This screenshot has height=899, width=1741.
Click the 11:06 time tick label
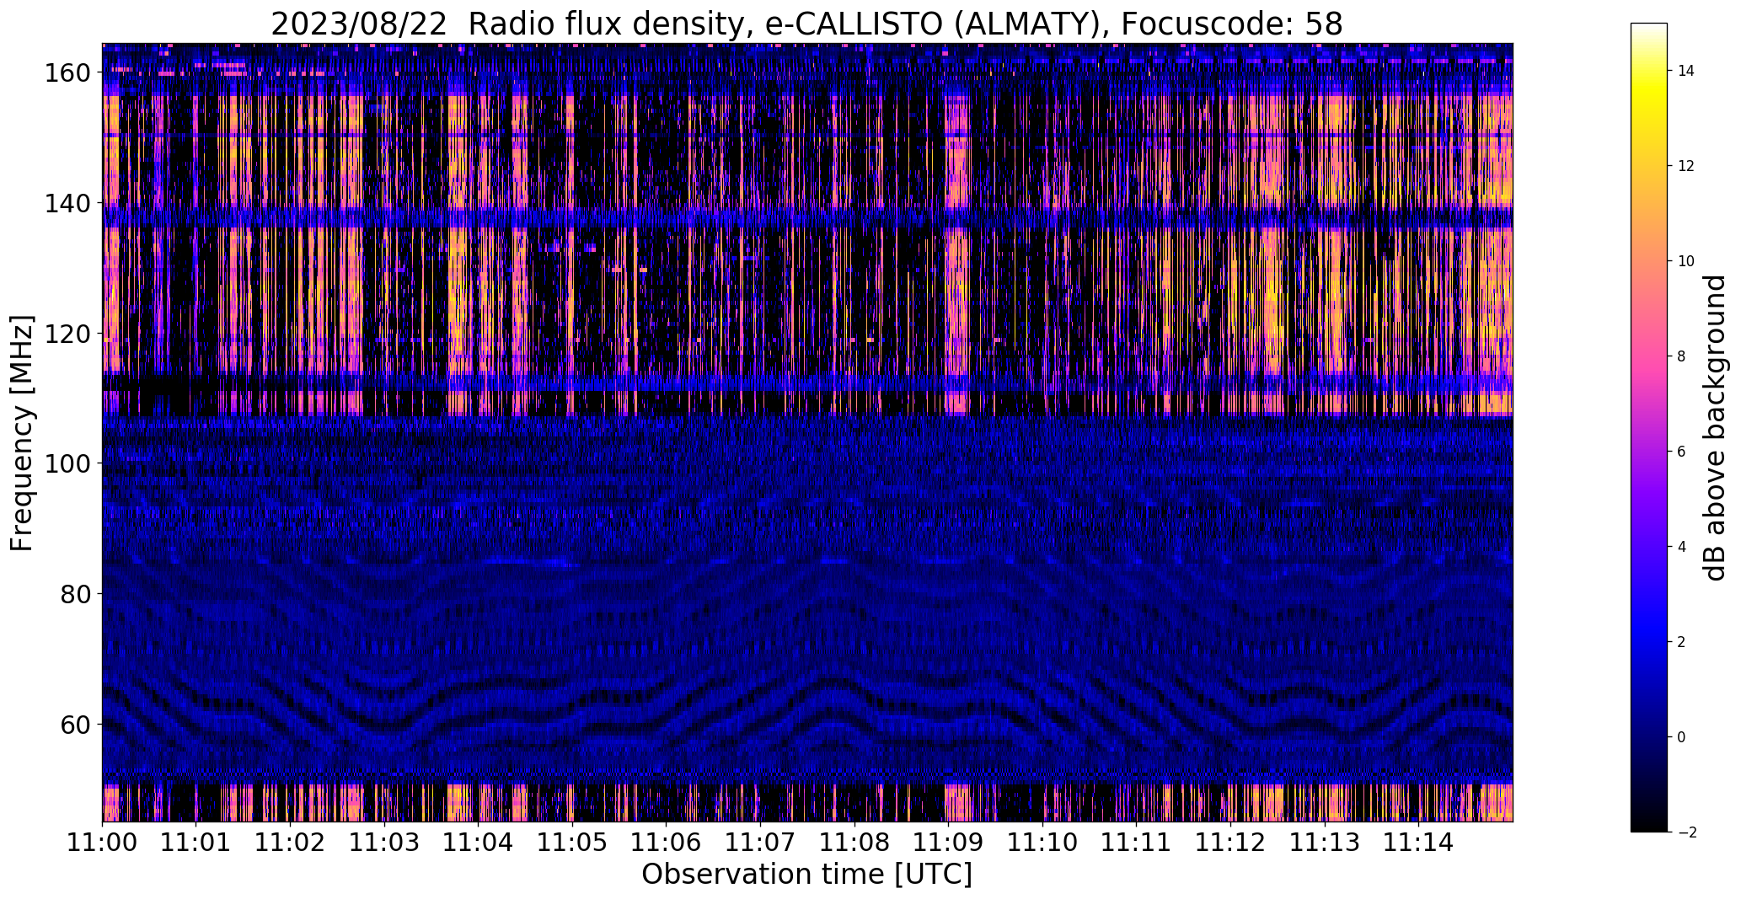click(x=667, y=842)
